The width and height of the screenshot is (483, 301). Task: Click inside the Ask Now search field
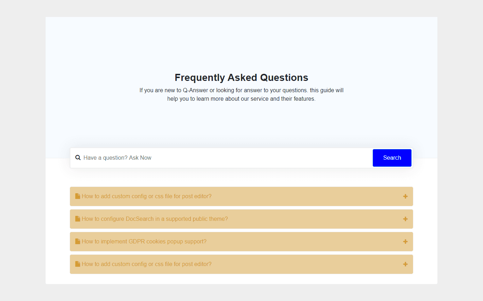pyautogui.click(x=212, y=158)
